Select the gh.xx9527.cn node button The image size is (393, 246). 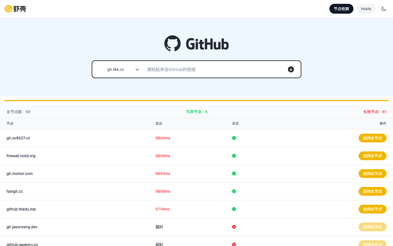coord(373,138)
